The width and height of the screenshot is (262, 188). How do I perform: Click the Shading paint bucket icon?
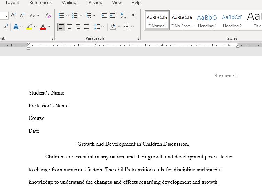coord(113,27)
